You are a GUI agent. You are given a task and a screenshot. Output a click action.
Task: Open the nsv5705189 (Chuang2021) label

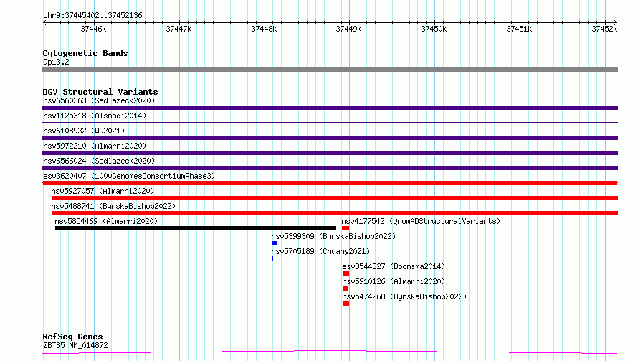click(320, 251)
